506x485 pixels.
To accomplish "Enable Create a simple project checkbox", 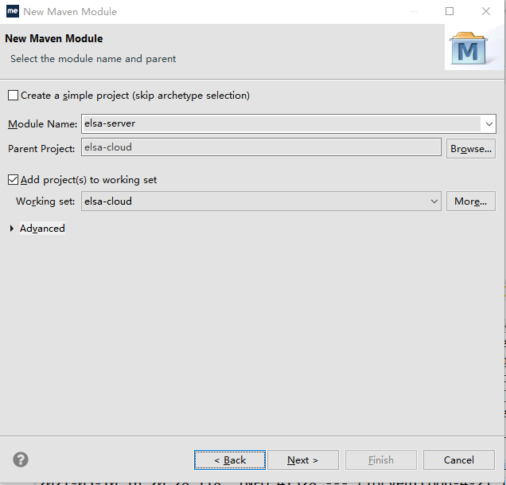I will 13,96.
